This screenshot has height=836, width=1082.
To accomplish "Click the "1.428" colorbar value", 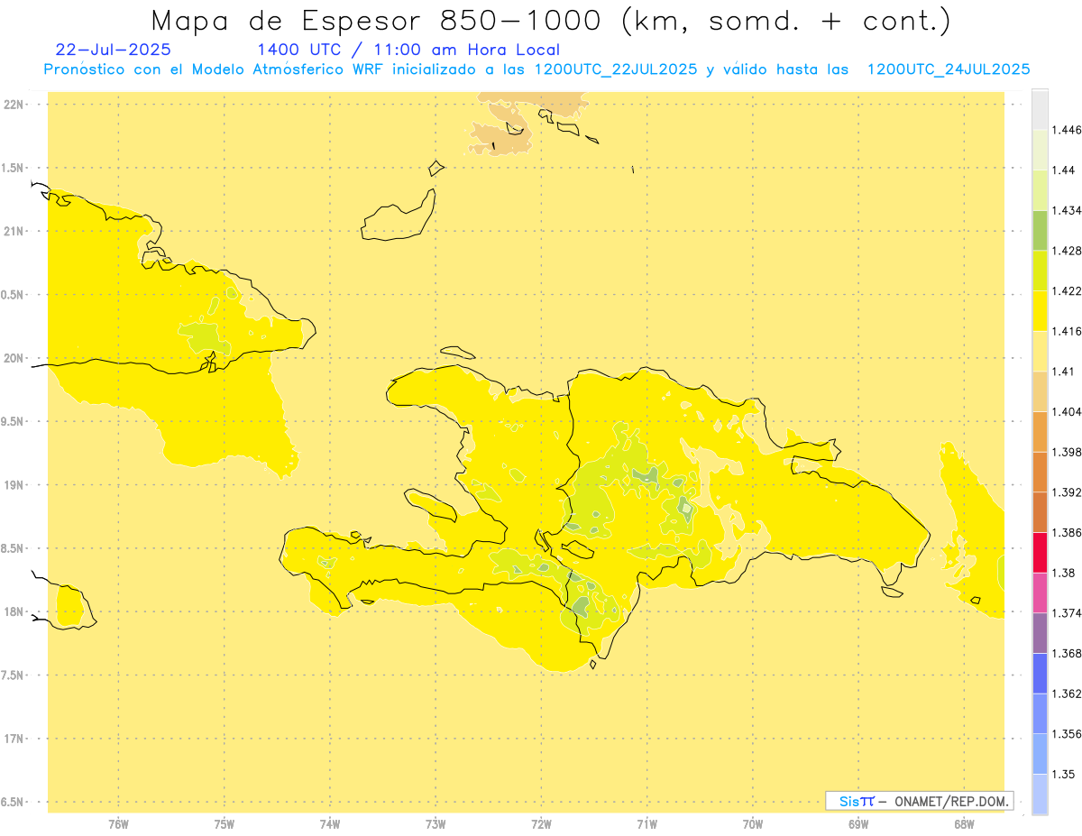I will (x=1065, y=251).
